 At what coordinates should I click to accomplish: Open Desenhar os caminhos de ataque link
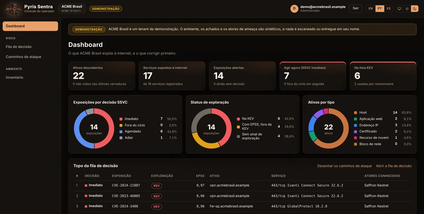point(344,166)
